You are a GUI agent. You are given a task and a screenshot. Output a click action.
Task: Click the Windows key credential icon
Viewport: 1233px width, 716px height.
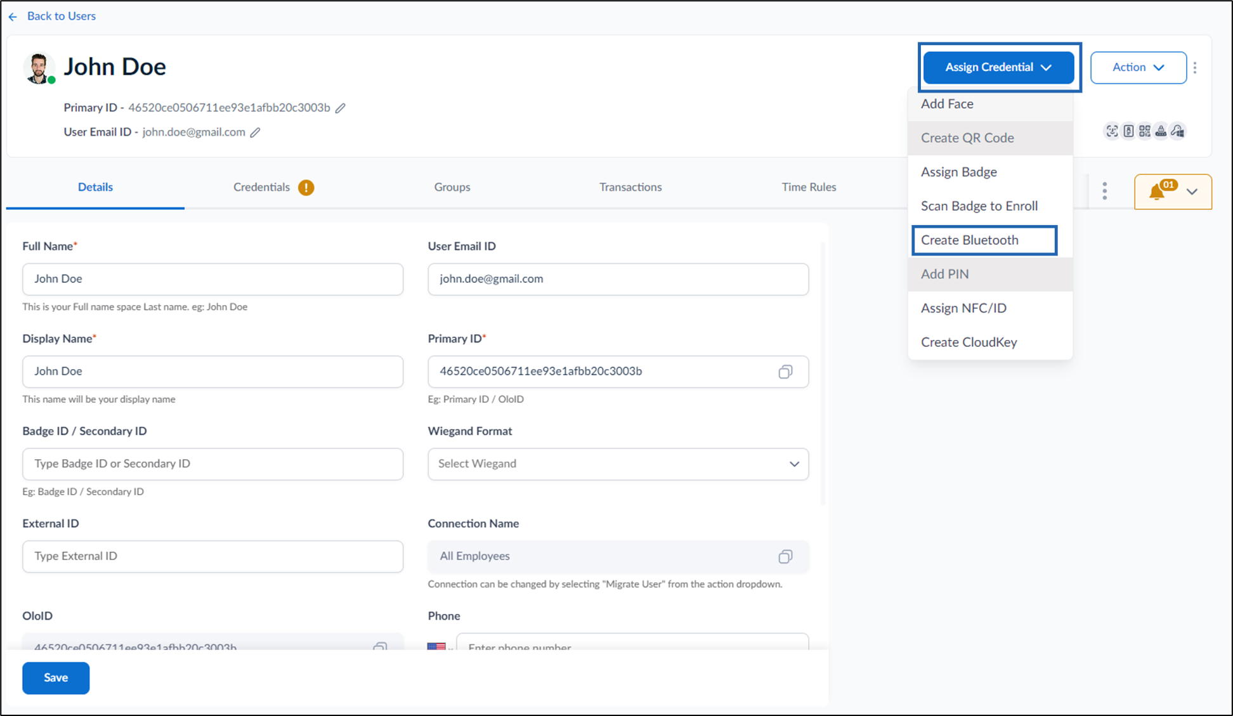1178,131
